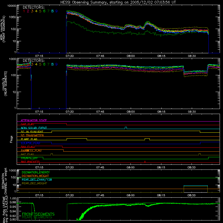Click the NON_SOLAR_EVENT flag label
Image resolution: width=223 pixels, height=223 pixels.
pos(34,128)
